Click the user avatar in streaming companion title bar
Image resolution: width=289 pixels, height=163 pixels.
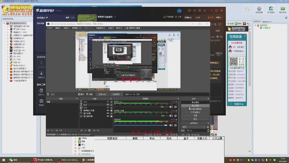(x=179, y=11)
